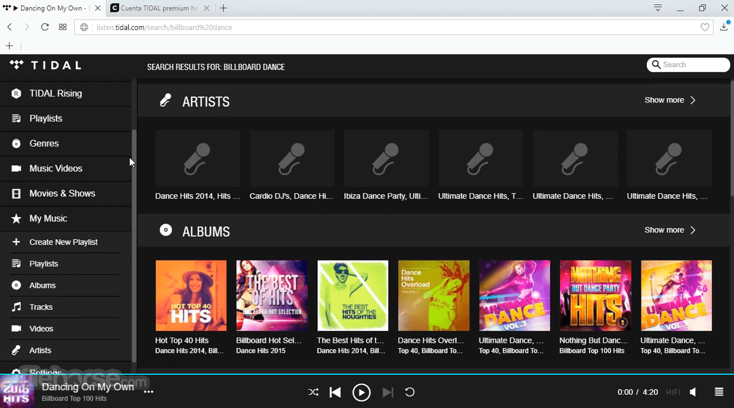The width and height of the screenshot is (734, 408).
Task: Open Hot Top 40 Hits album cover
Action: [191, 295]
